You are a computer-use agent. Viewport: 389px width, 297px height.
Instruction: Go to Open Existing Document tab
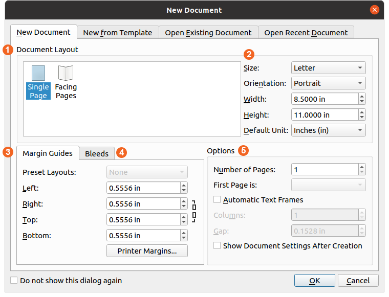coord(208,33)
